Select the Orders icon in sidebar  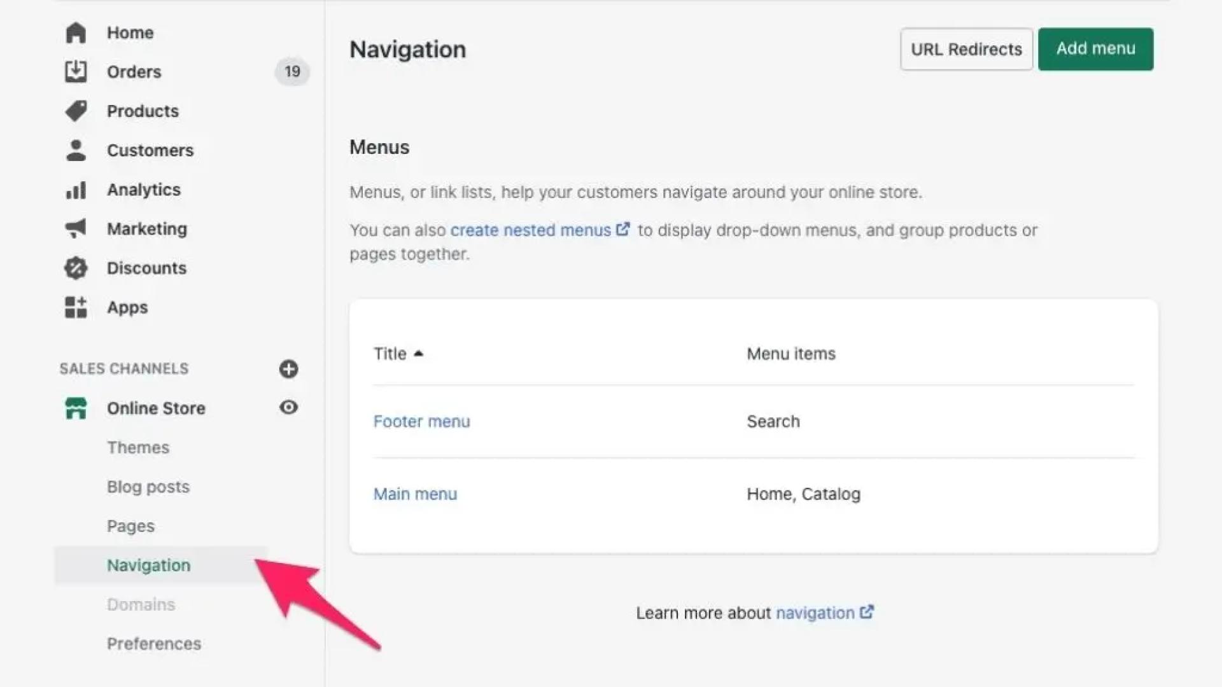click(76, 71)
